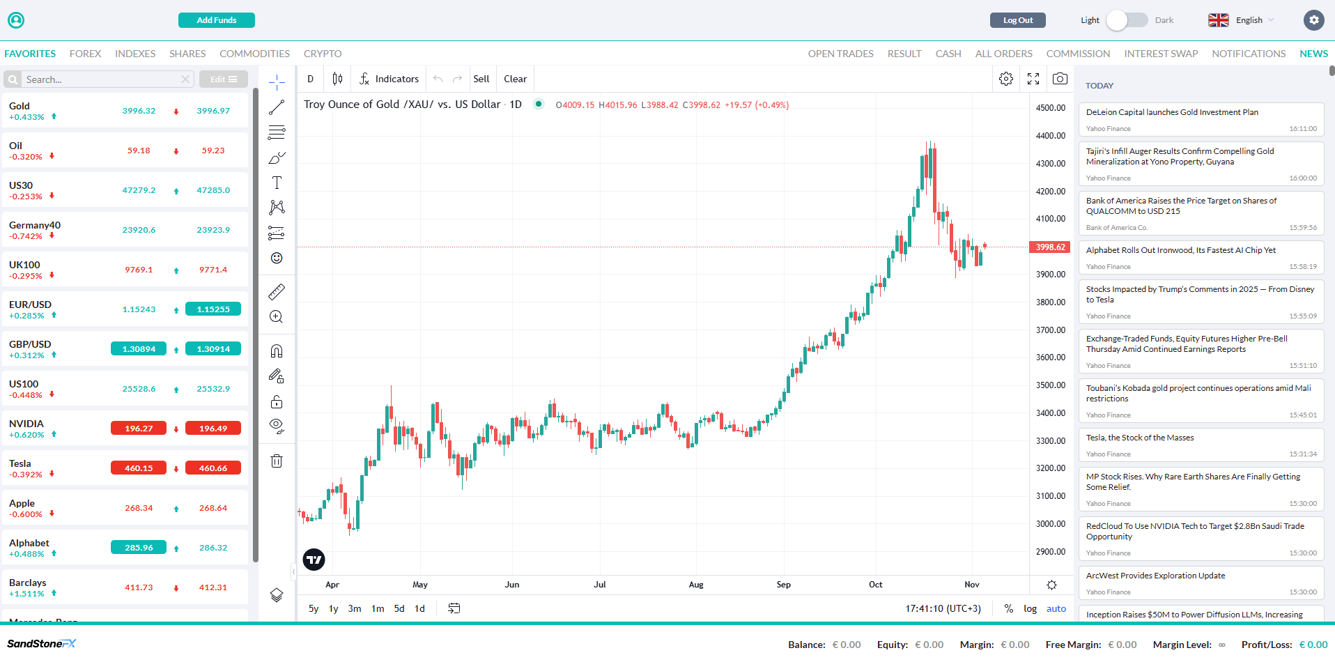Image resolution: width=1335 pixels, height=662 pixels.
Task: Open chart settings gear icon
Action: (1006, 79)
